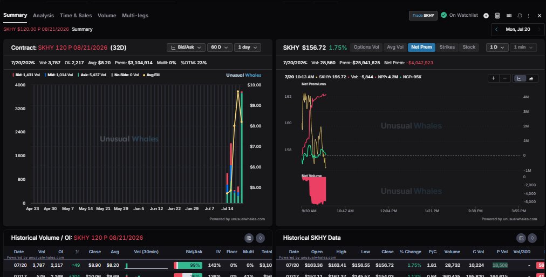
Task: Click the Unusual Whales logo above volume chart
Action: pyautogui.click(x=243, y=75)
